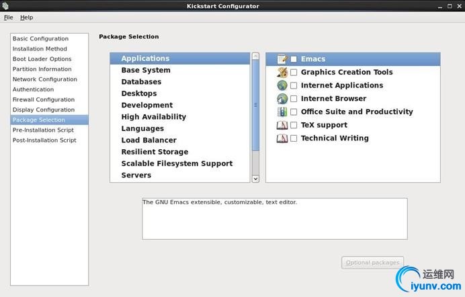This screenshot has width=465, height=297.
Task: Click the Office Suite and Productivity icon
Action: click(282, 112)
